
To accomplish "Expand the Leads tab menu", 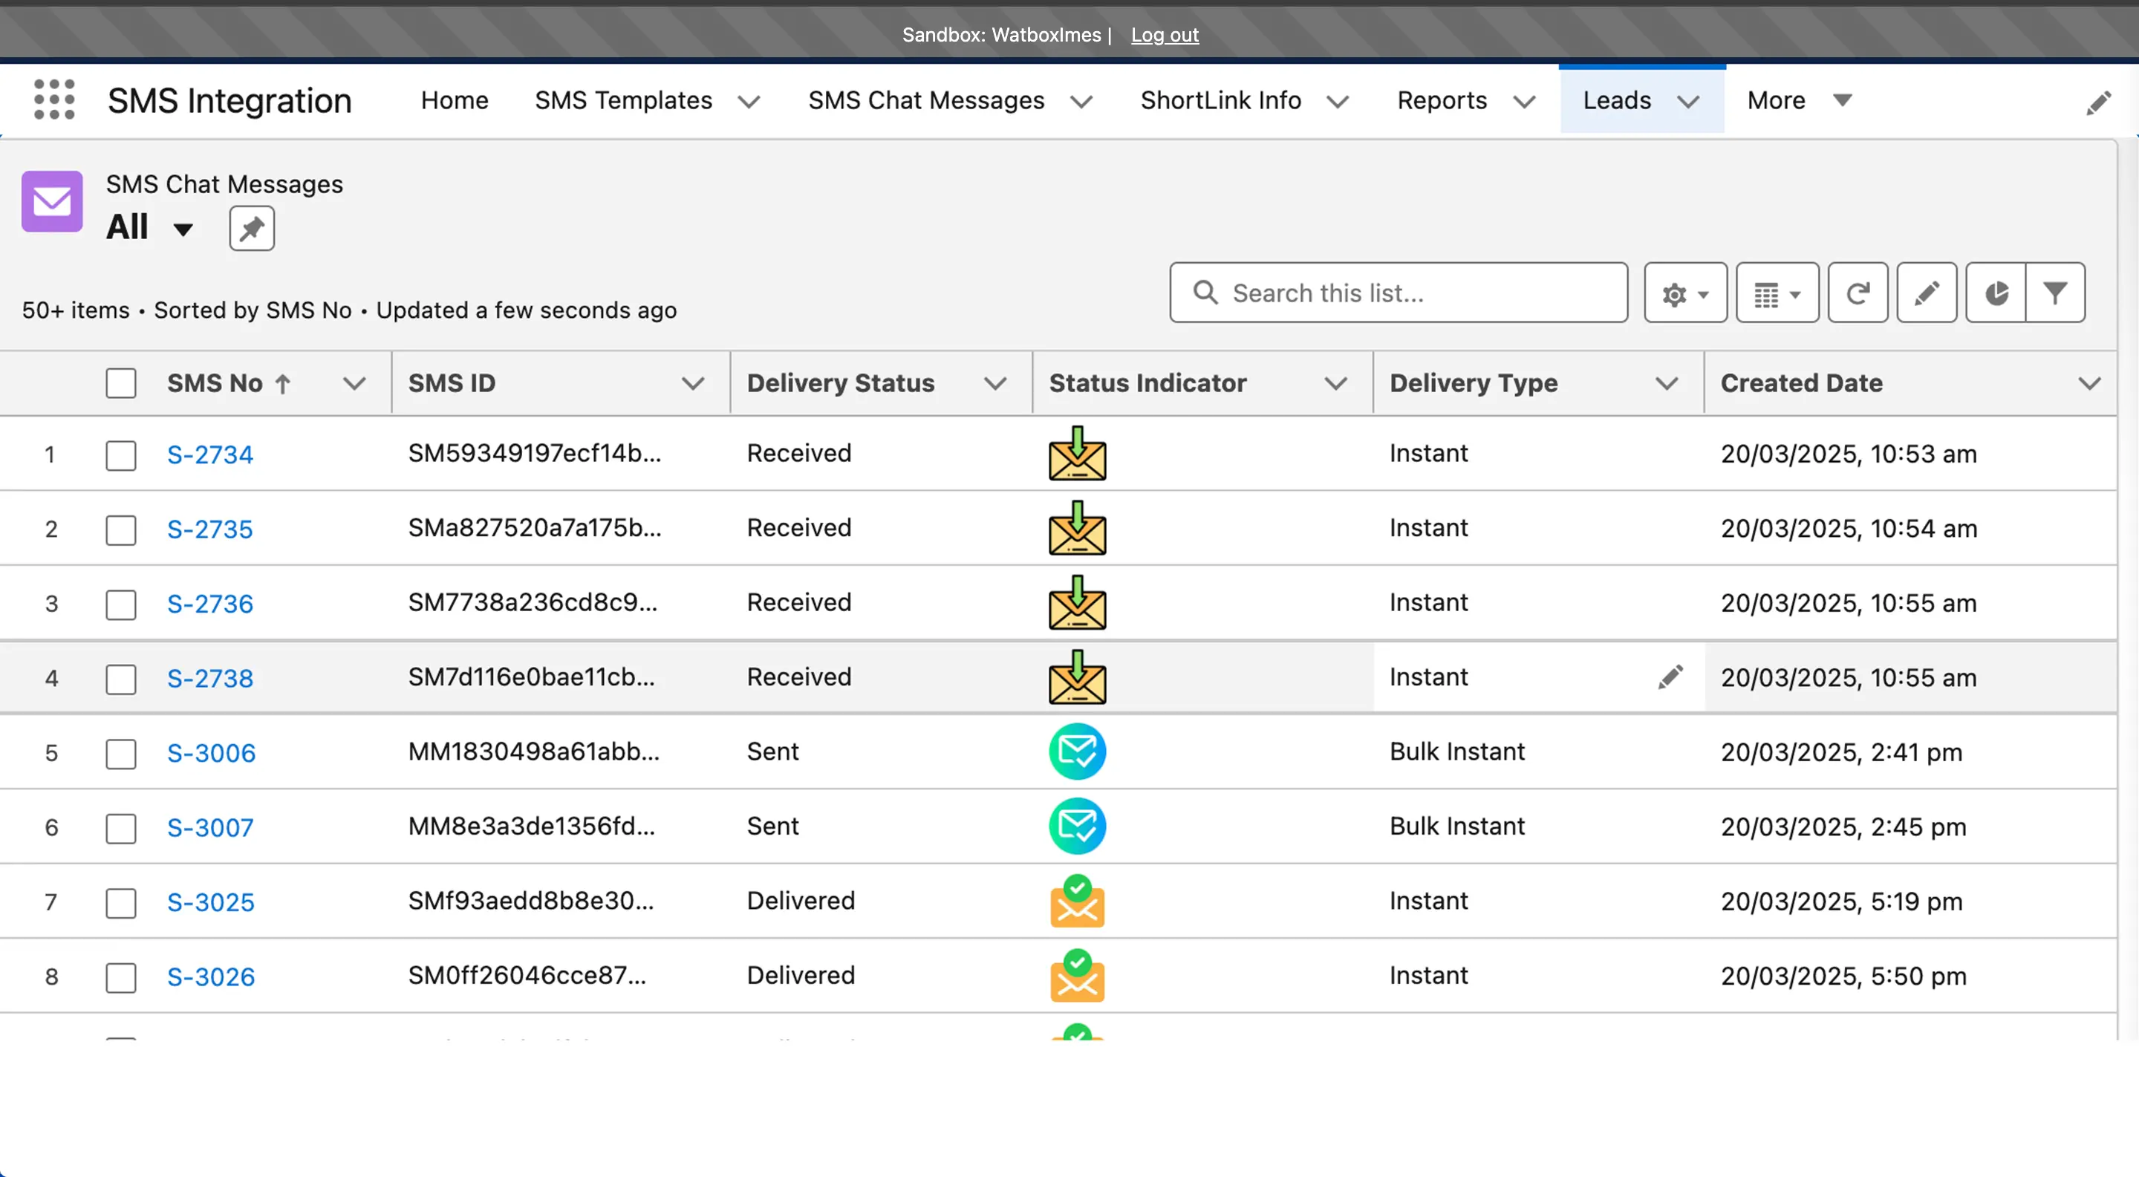I will tap(1688, 101).
